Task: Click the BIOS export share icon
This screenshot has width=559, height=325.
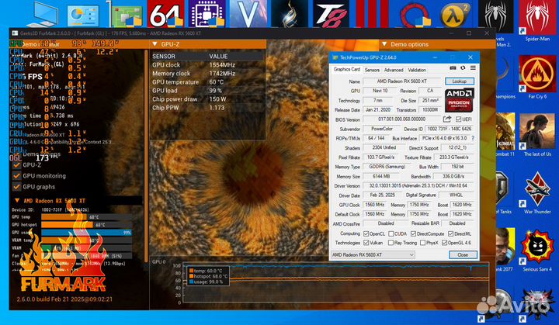Action: [x=447, y=119]
